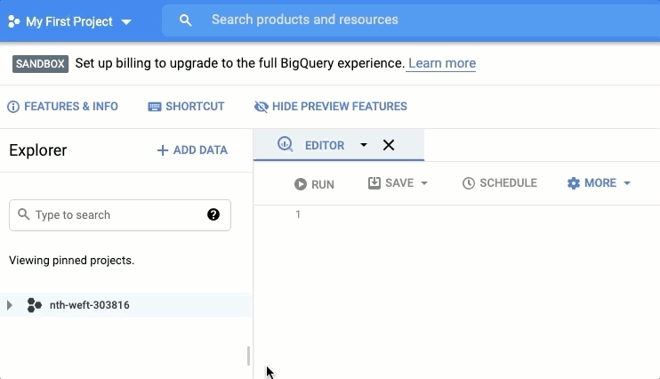Open the Save dropdown menu
660x379 pixels.
tap(424, 183)
